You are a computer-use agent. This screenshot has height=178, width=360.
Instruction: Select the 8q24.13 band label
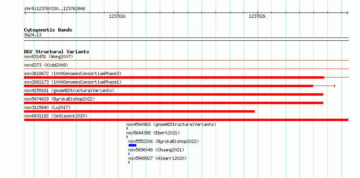[33, 35]
